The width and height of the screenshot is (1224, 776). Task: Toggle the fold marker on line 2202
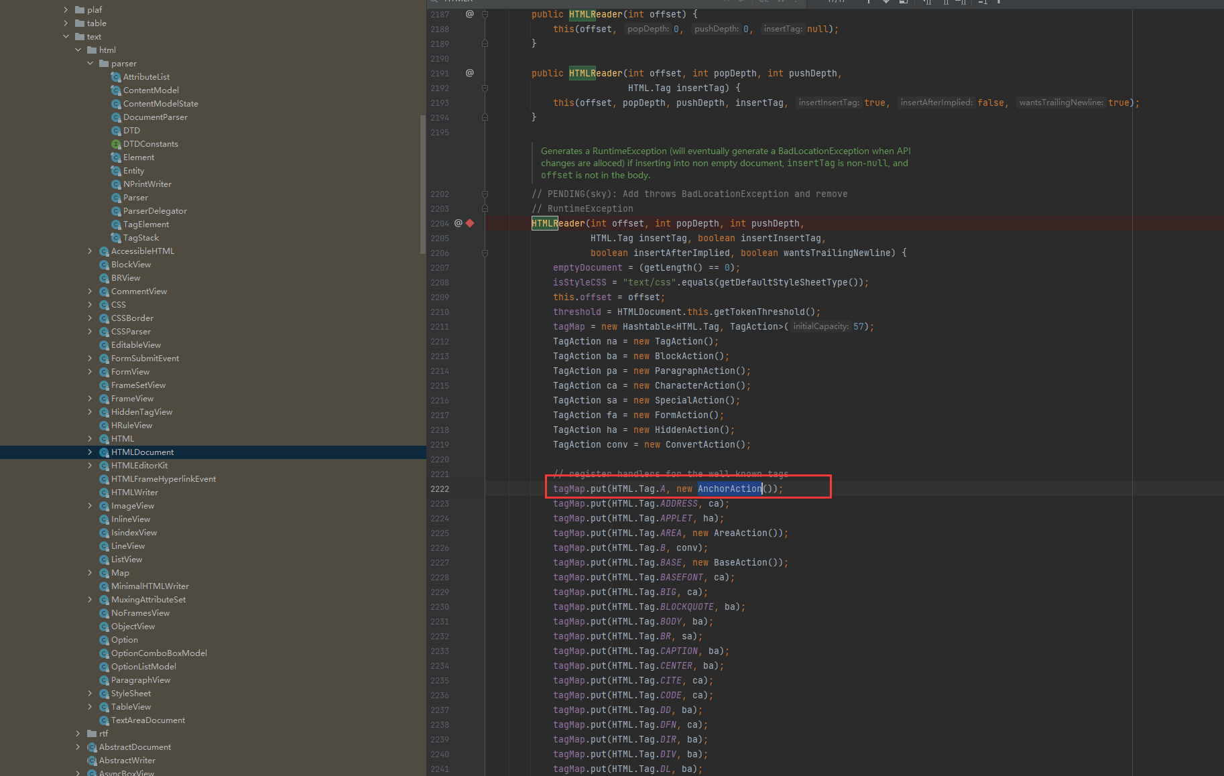click(485, 194)
